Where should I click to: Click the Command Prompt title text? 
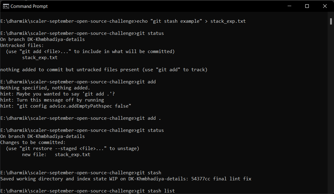point(29,6)
